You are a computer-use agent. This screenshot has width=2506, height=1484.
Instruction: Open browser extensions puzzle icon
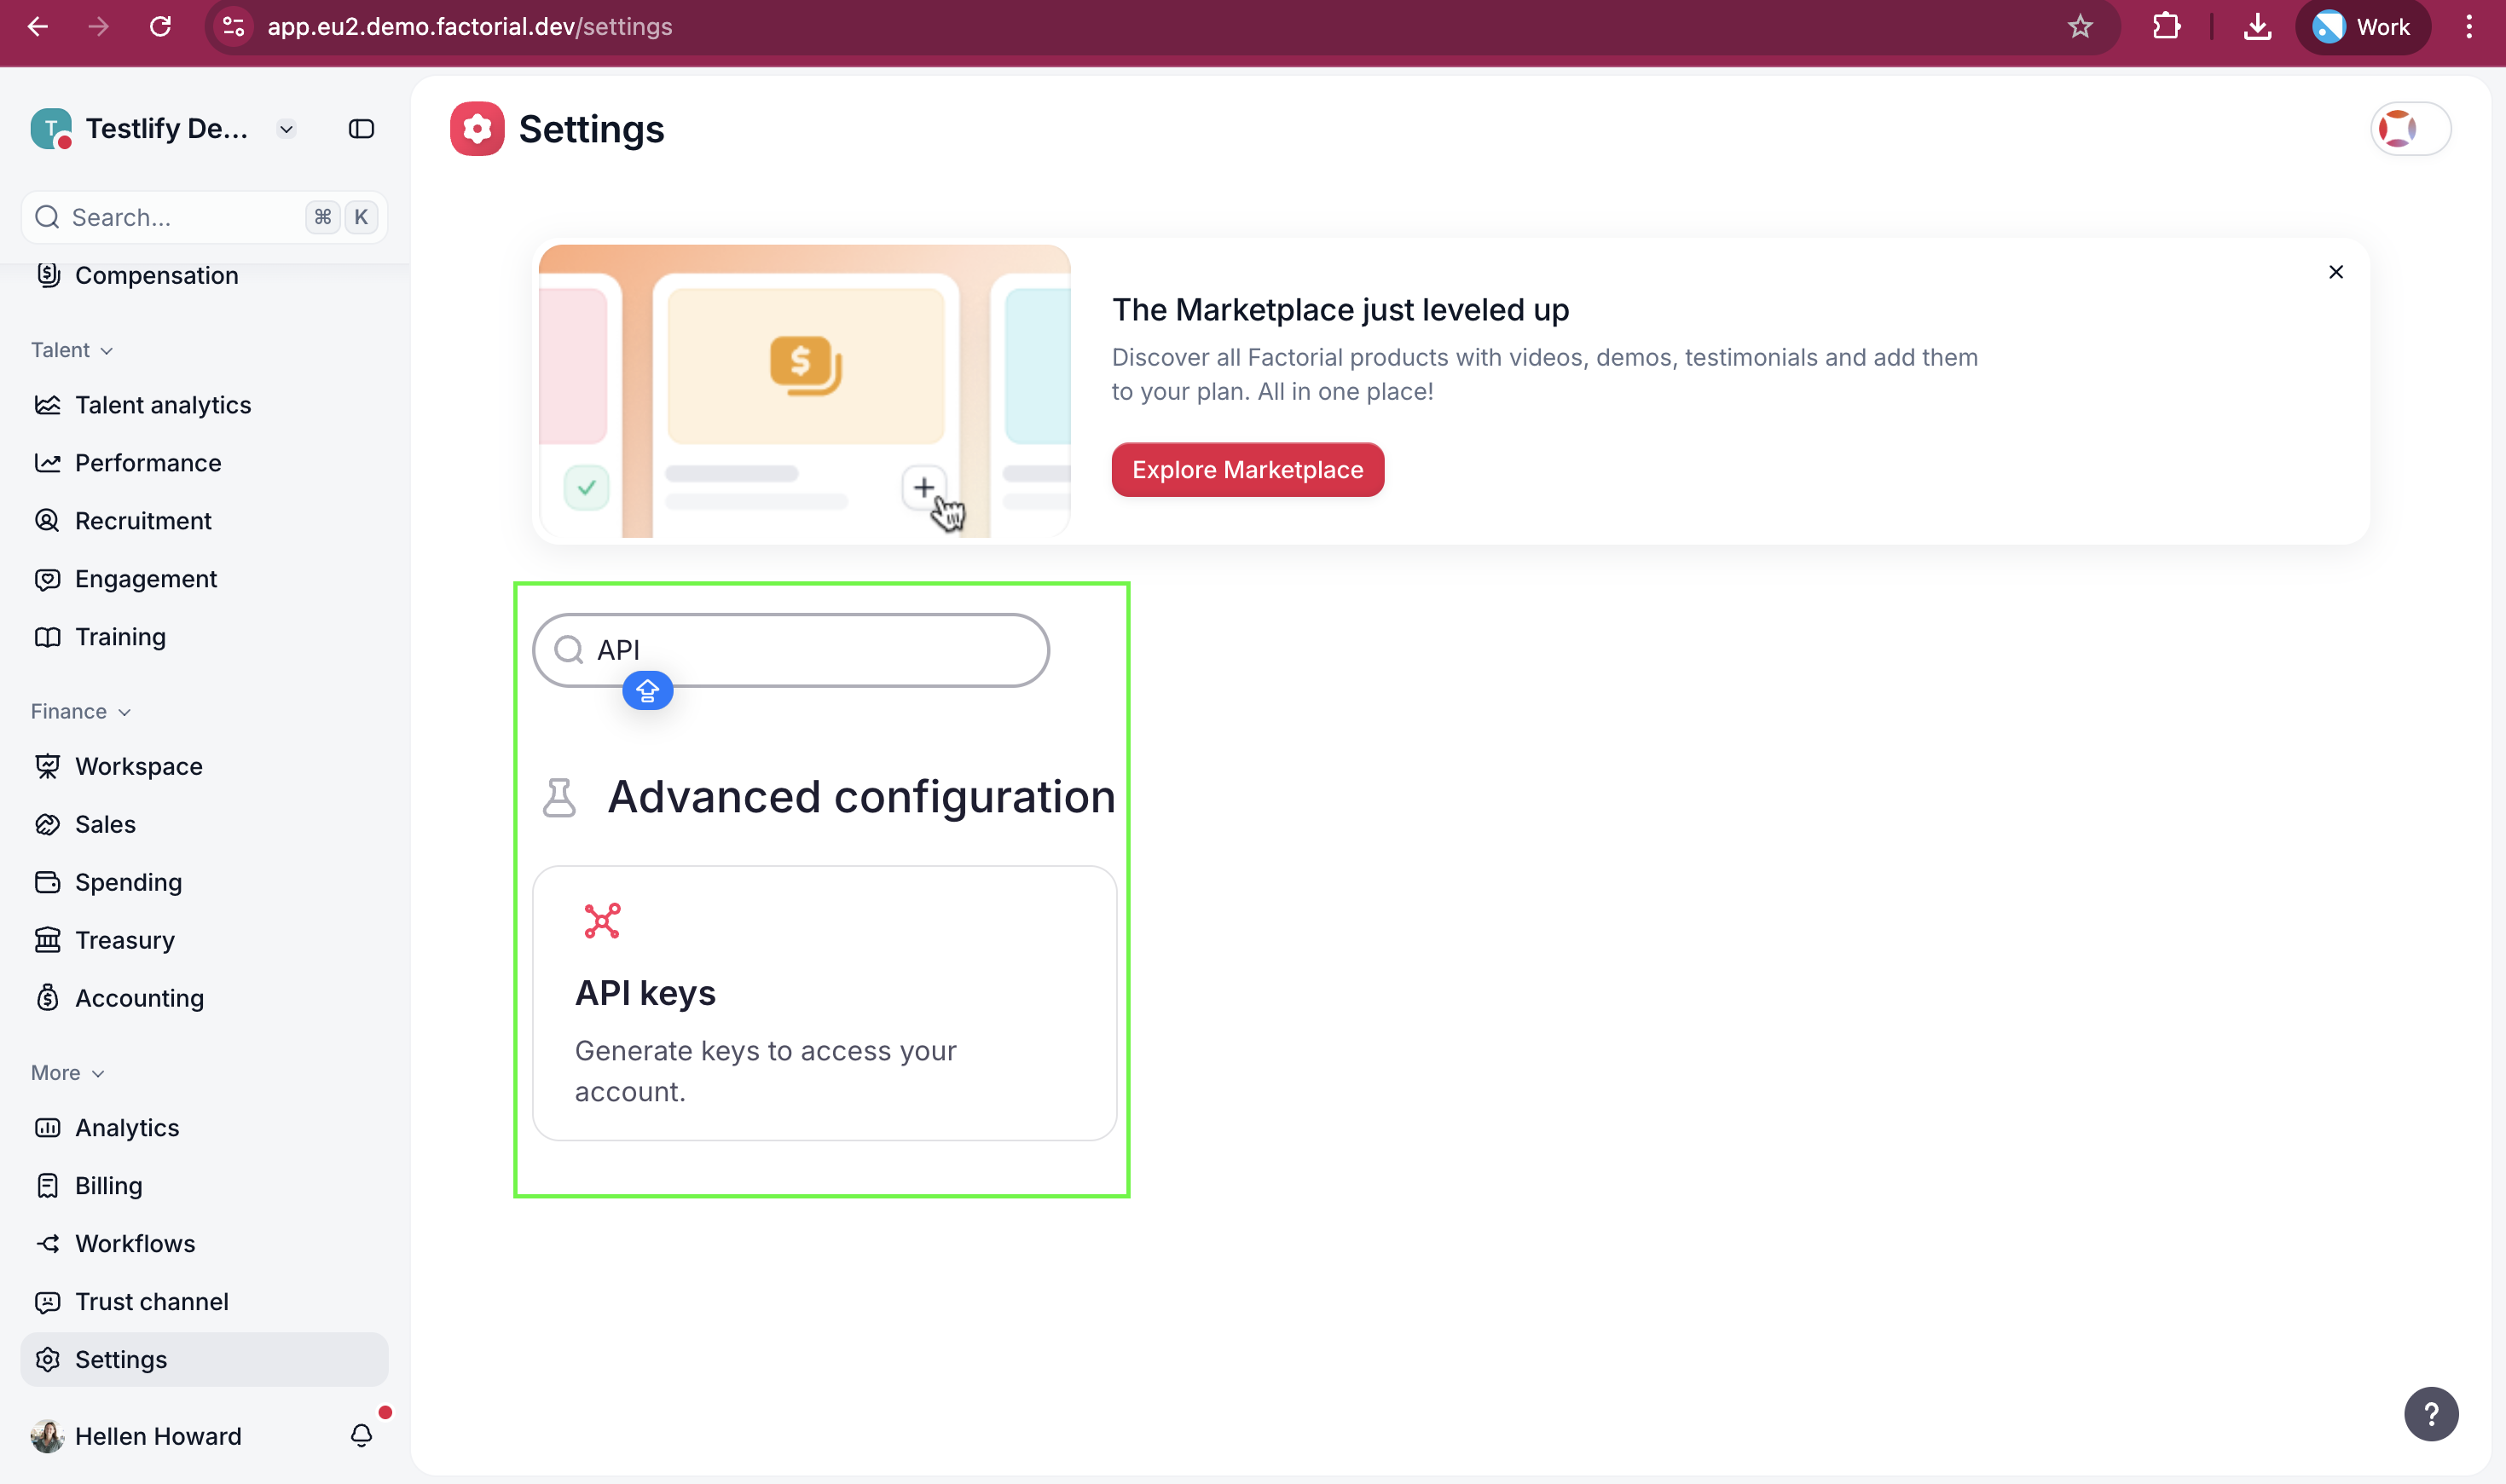click(2166, 27)
